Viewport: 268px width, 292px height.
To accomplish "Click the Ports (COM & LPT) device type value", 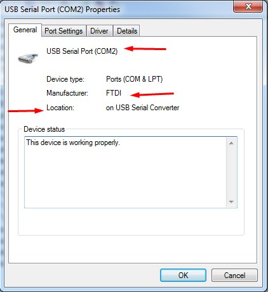I will 134,79.
